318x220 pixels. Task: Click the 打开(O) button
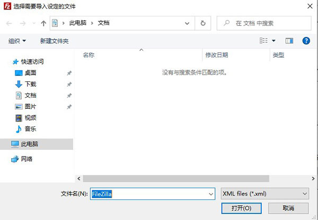coord(241,208)
